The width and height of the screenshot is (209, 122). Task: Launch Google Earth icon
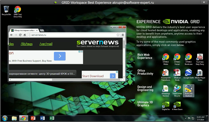[189, 74]
